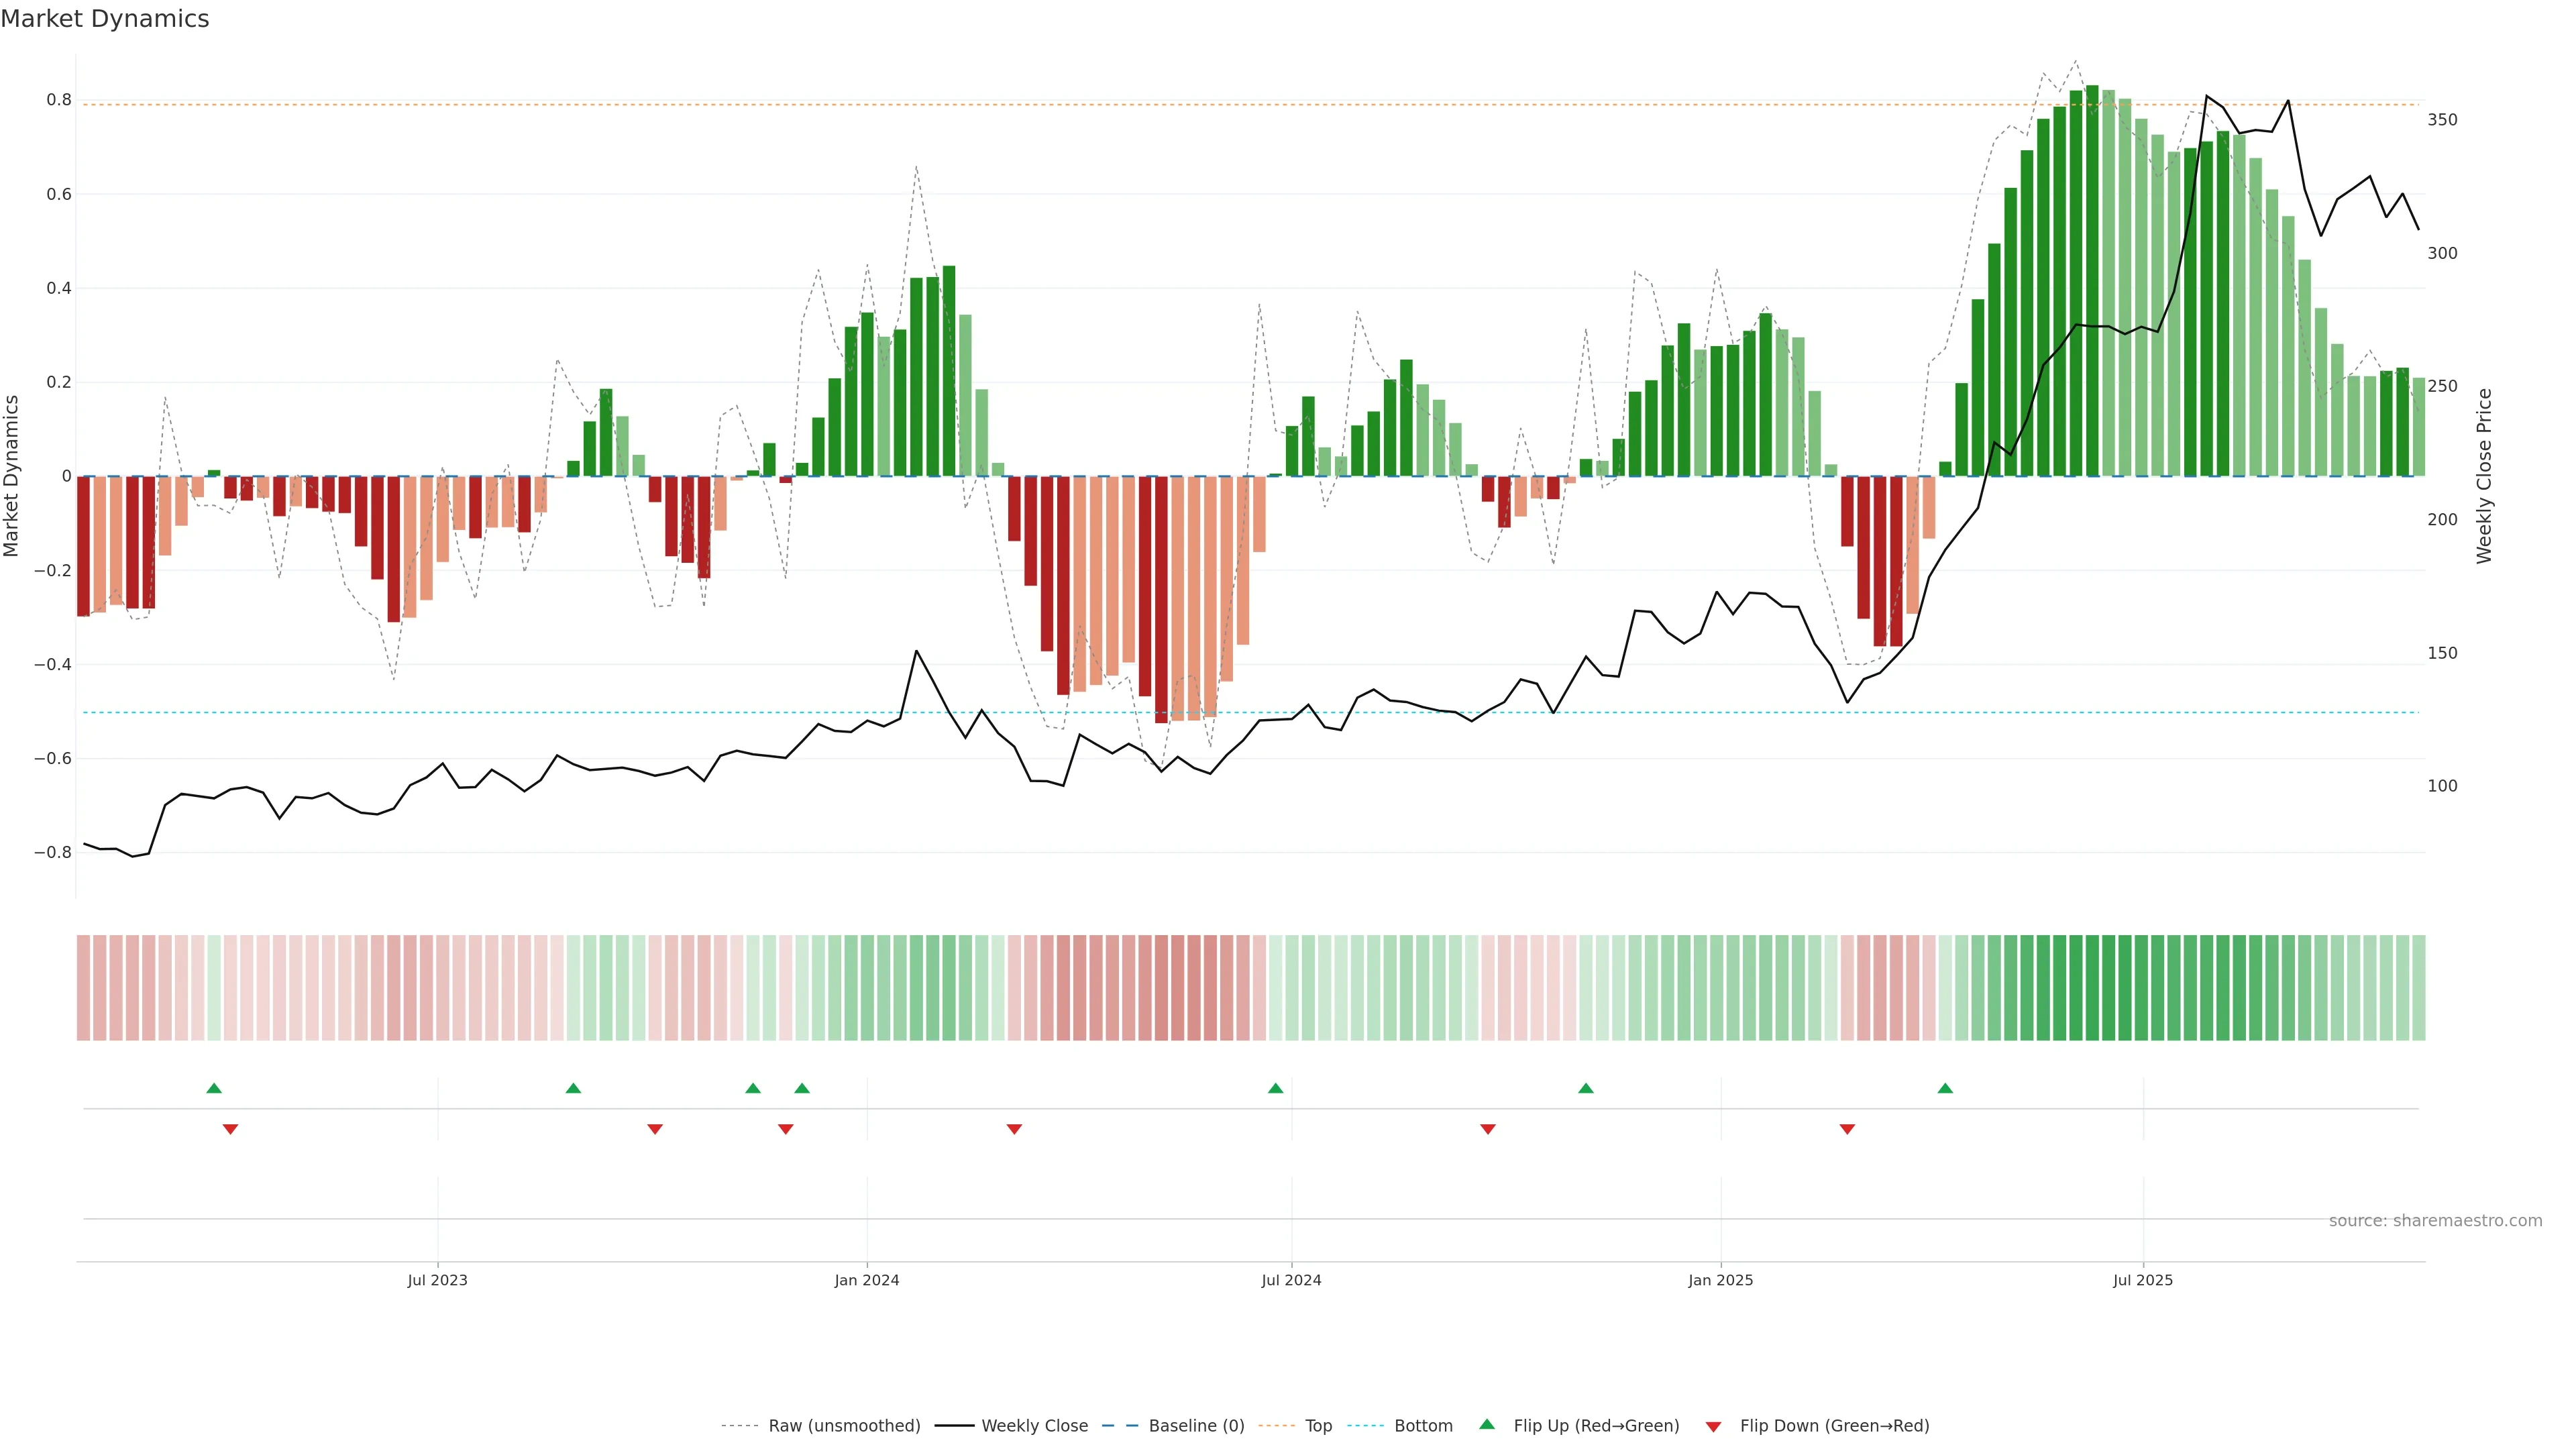Click flip-down triangle between Jul 2024 and Jan 2025

tap(1488, 1129)
